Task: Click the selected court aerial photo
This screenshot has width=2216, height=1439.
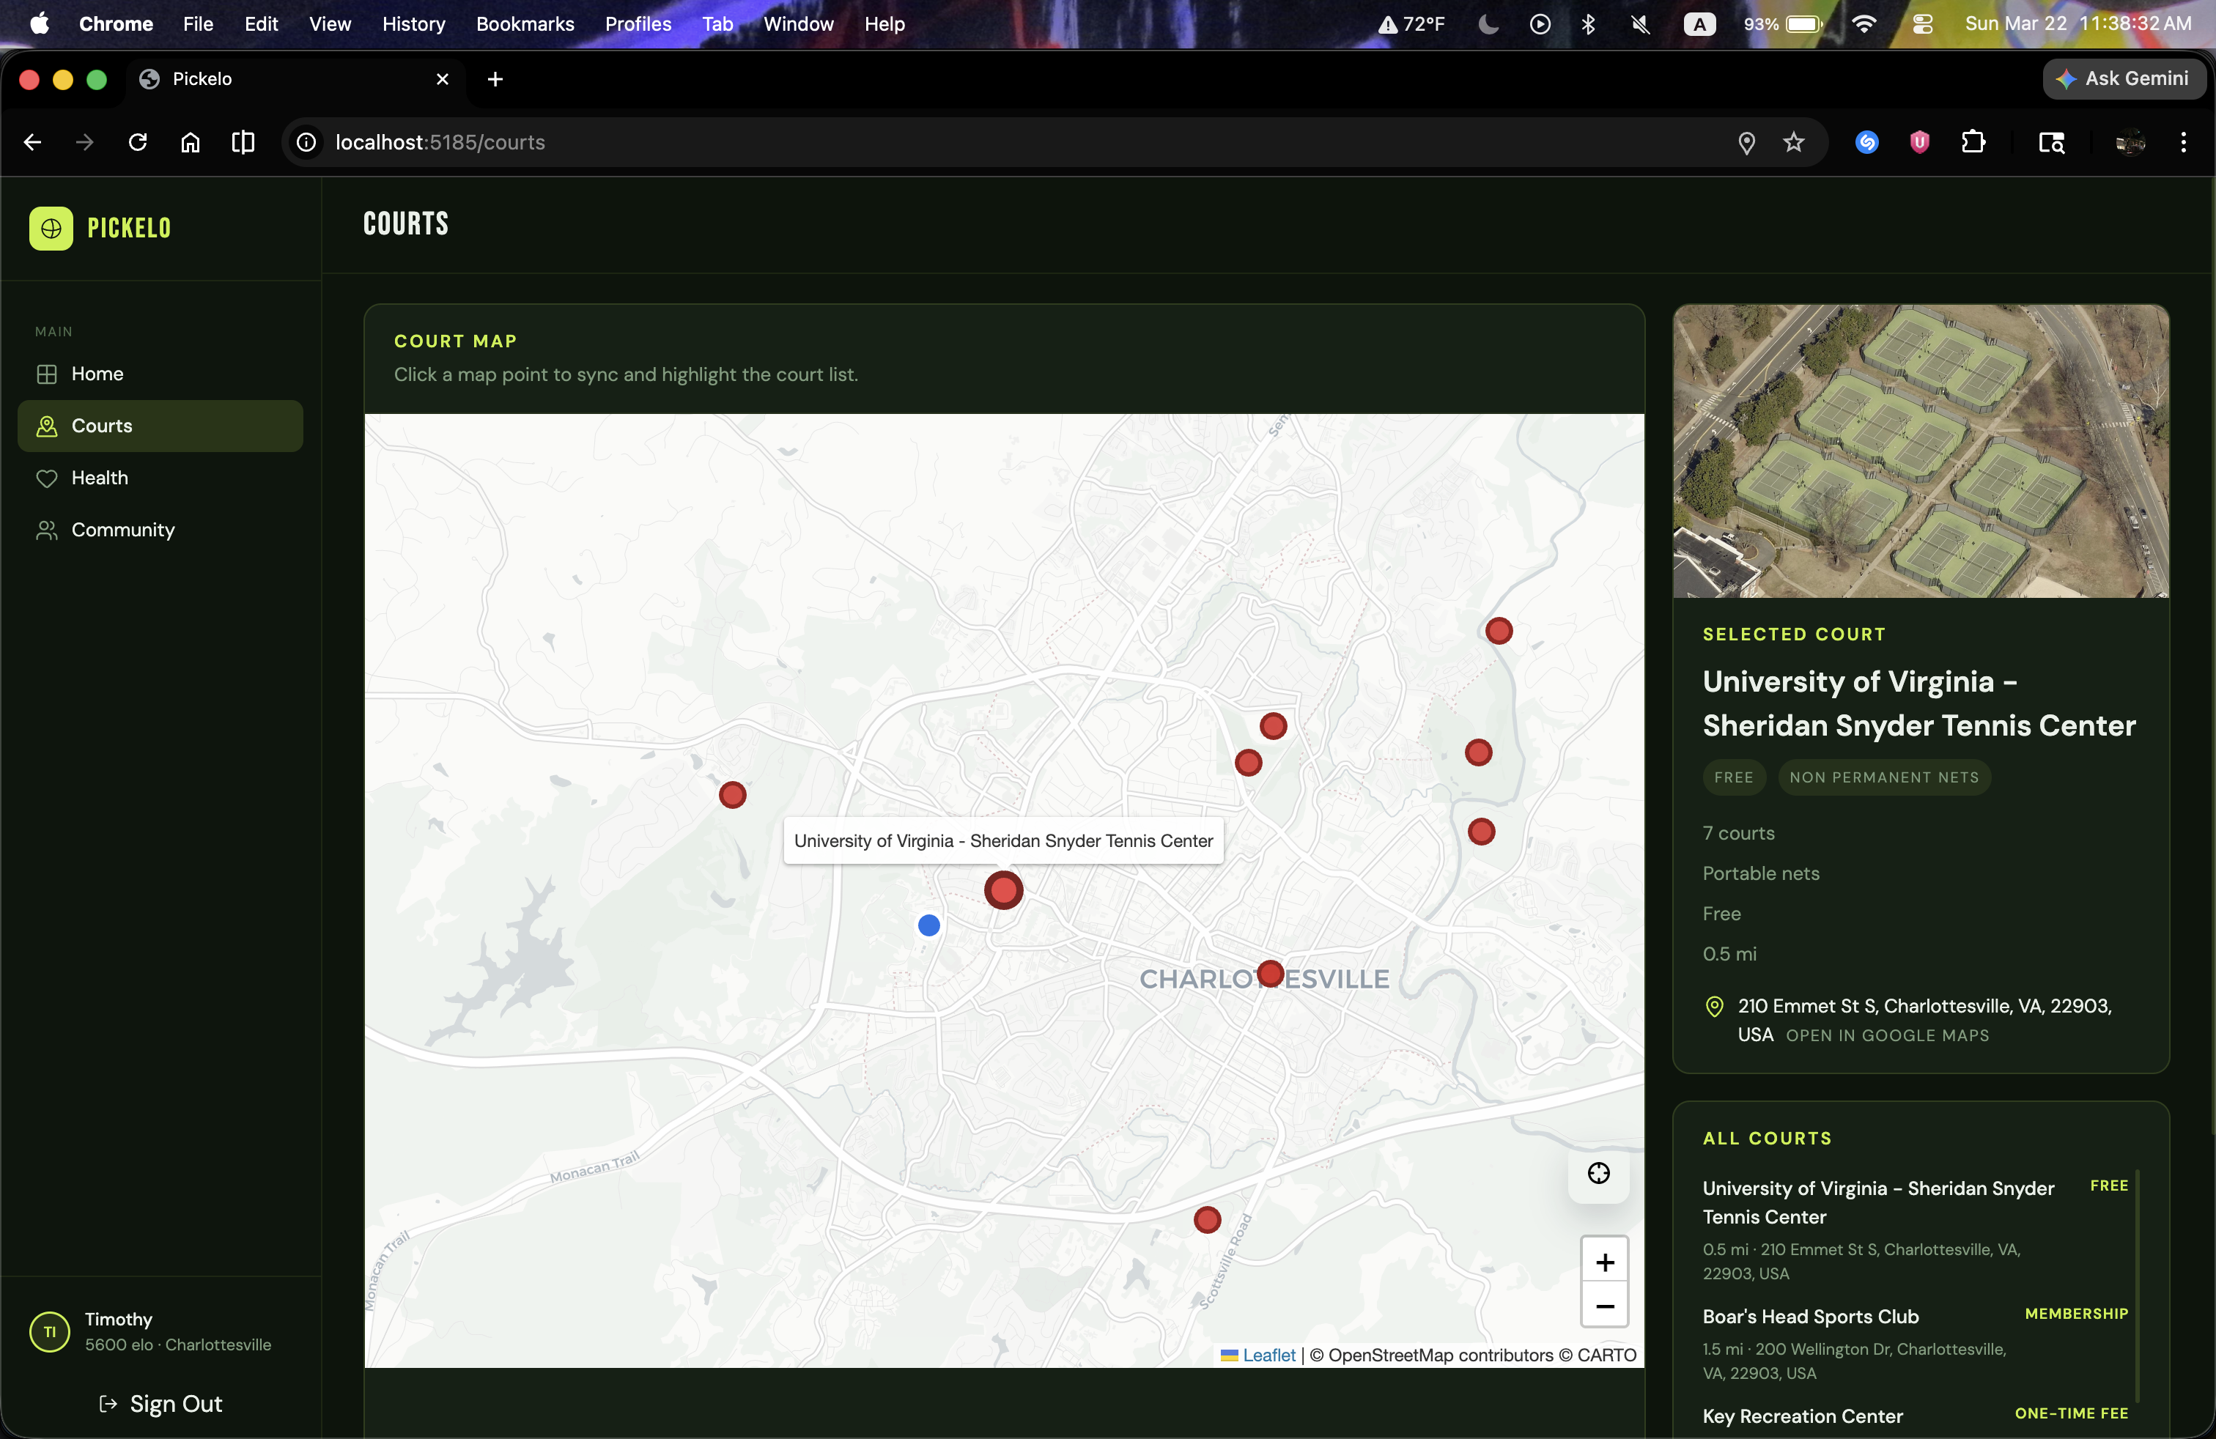Action: (1920, 451)
